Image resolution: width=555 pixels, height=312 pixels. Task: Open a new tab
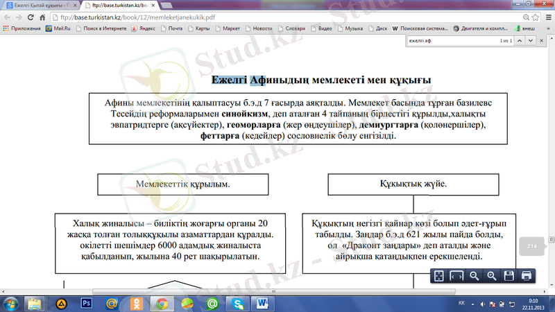[x=166, y=6]
